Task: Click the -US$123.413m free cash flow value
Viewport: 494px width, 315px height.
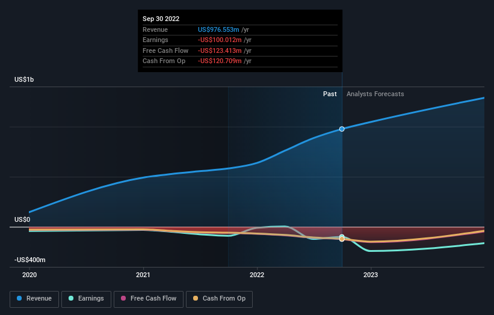Action: click(x=220, y=50)
